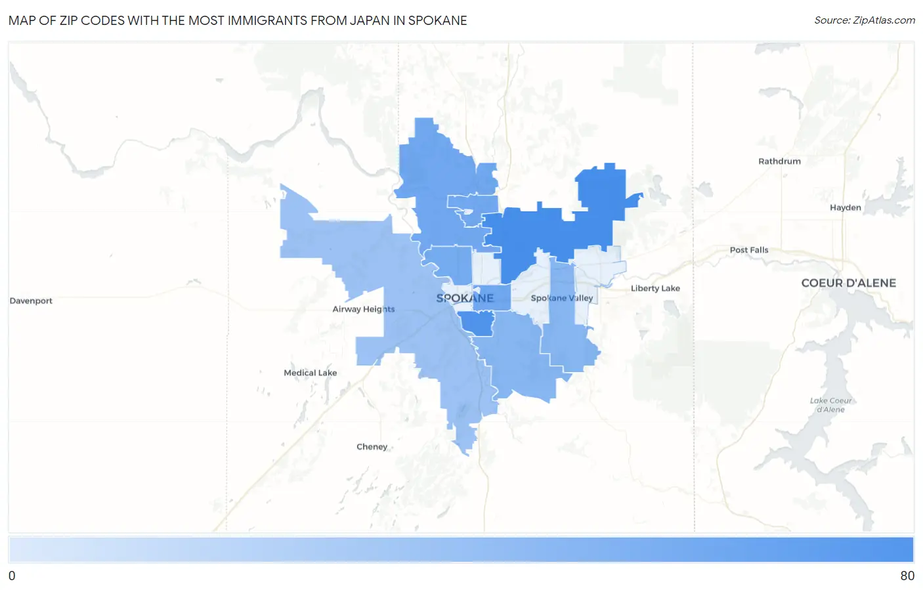Click the Spokane Valley label
The width and height of the screenshot is (923, 590).
coord(562,298)
